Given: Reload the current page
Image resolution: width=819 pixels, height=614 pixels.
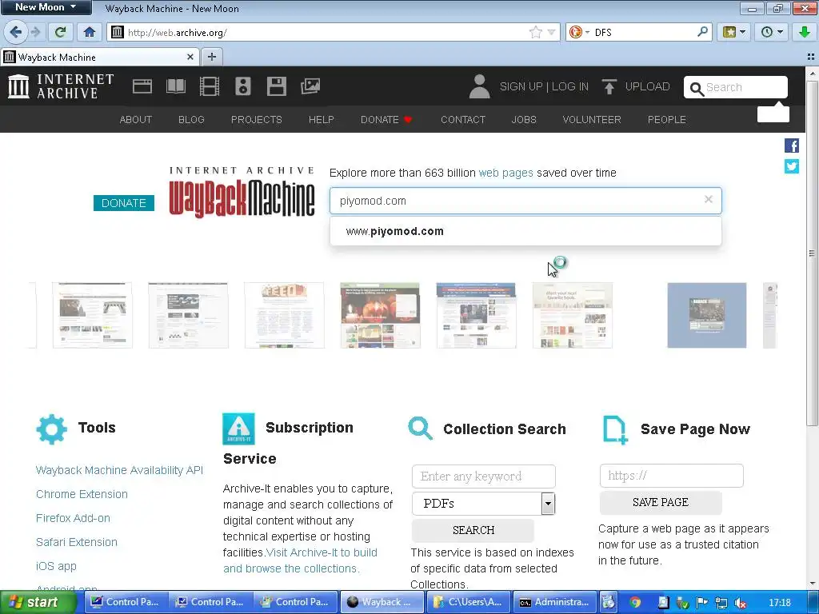Looking at the screenshot, I should tap(61, 32).
